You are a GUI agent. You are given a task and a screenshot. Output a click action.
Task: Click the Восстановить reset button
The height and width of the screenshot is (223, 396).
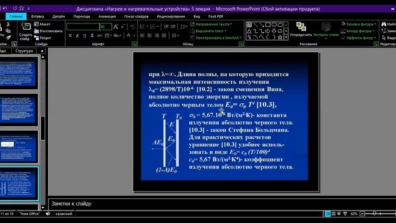click(48, 31)
